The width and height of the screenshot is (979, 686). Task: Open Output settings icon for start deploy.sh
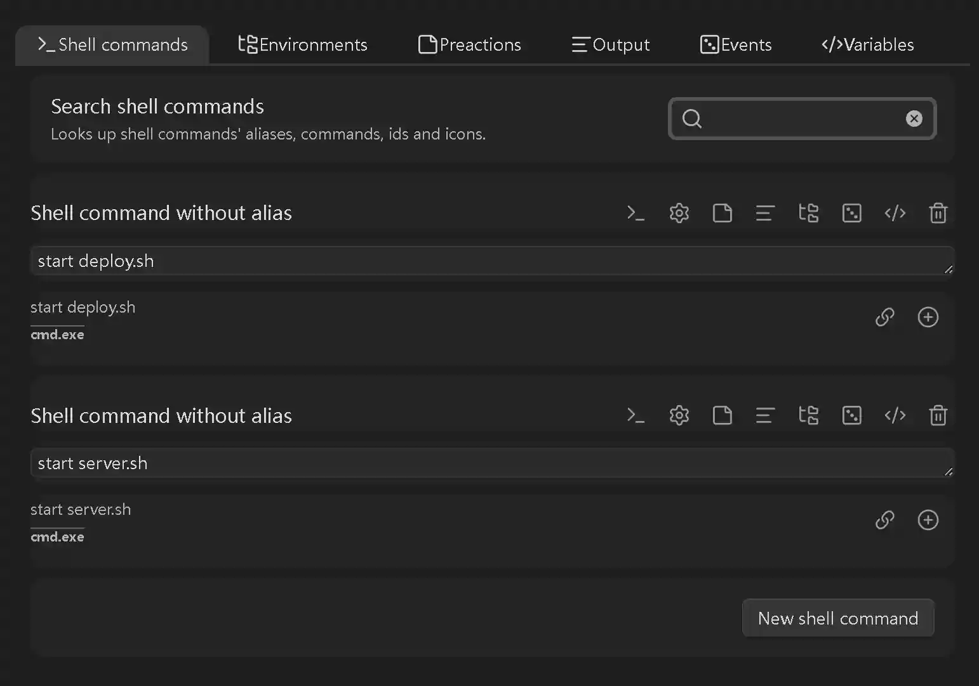(x=765, y=213)
